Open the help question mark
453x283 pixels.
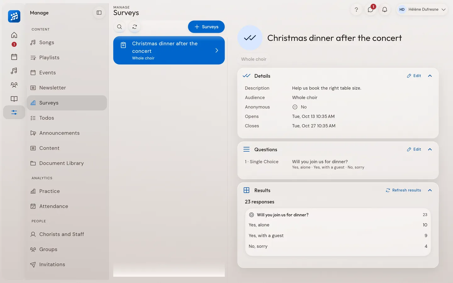[356, 10]
